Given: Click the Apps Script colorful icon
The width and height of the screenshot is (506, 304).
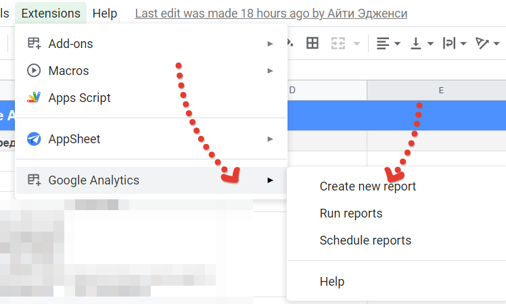Looking at the screenshot, I should (x=34, y=97).
